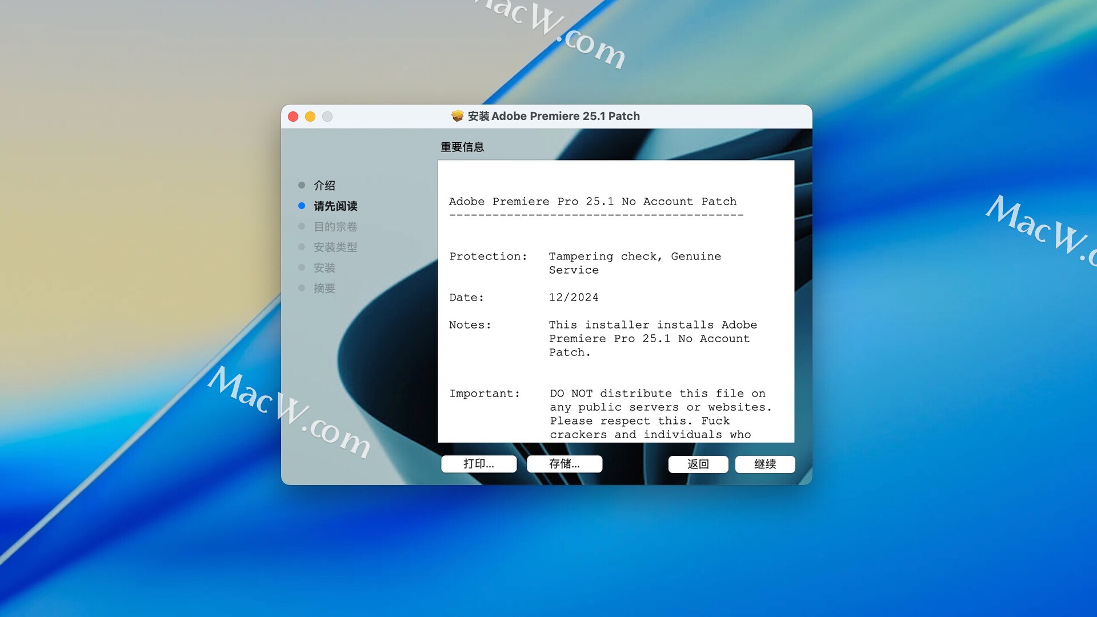The height and width of the screenshot is (617, 1097).
Task: Click the '12/2024' date value
Action: (574, 297)
